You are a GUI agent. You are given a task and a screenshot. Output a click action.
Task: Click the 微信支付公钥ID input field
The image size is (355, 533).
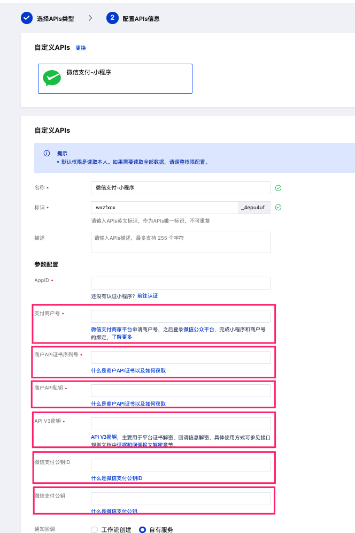point(180,465)
